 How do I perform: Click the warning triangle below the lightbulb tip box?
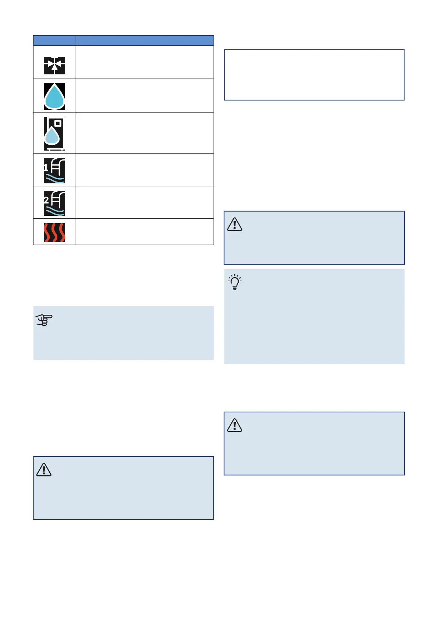(235, 425)
